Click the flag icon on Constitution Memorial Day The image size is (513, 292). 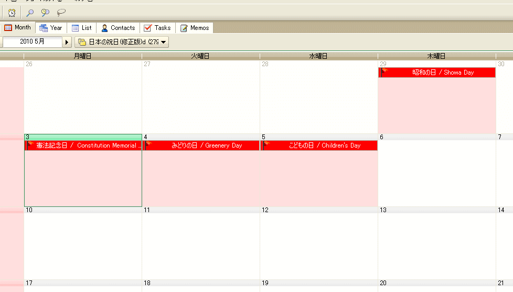[30, 144]
